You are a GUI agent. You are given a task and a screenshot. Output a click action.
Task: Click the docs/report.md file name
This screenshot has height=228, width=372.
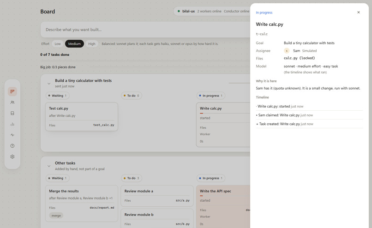tap(102, 208)
